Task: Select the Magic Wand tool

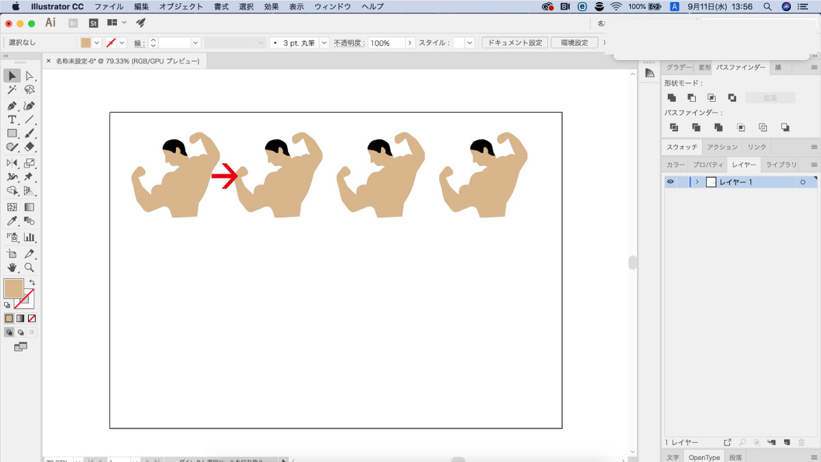Action: click(x=12, y=90)
